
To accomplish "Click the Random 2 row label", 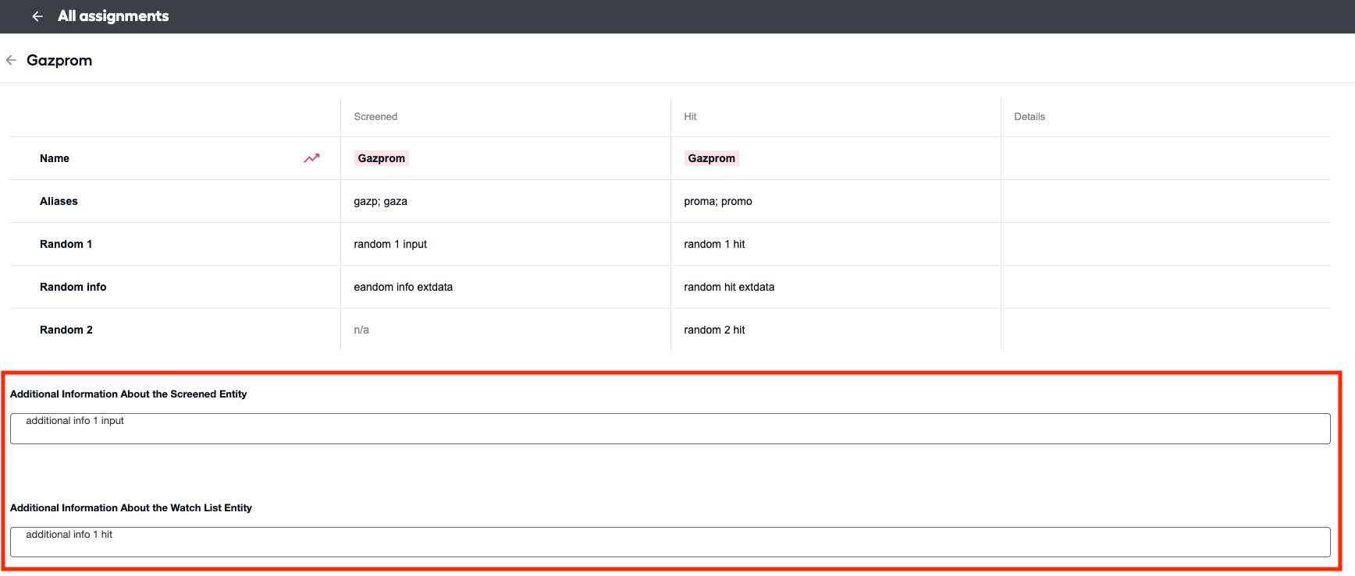I will coord(66,330).
